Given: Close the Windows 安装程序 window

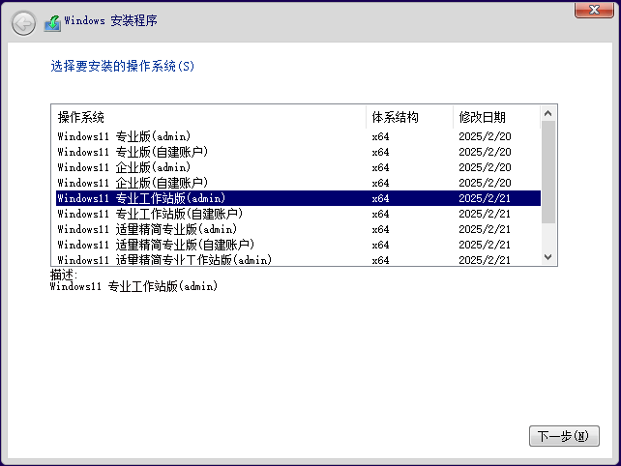Looking at the screenshot, I should click(594, 10).
